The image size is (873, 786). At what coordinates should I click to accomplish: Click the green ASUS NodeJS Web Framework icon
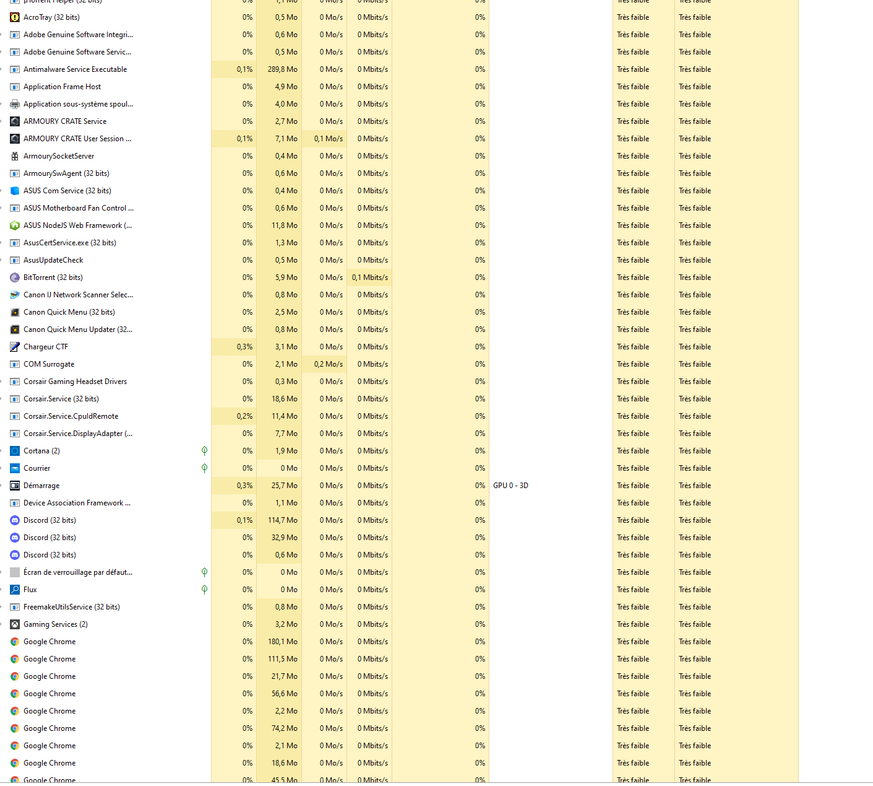click(x=15, y=225)
